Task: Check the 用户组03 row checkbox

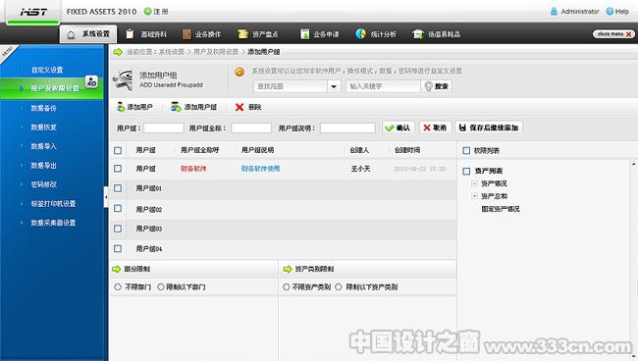Action: pos(118,229)
